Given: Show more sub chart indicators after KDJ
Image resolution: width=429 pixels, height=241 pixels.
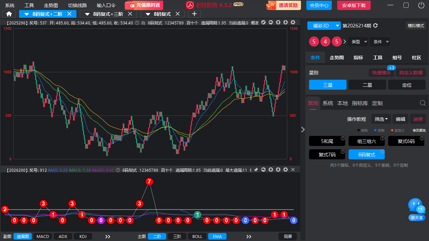Looking at the screenshot, I should click(x=108, y=237).
